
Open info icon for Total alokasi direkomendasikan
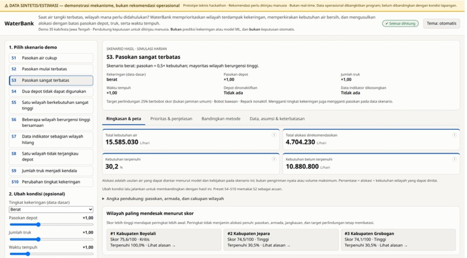(454, 135)
